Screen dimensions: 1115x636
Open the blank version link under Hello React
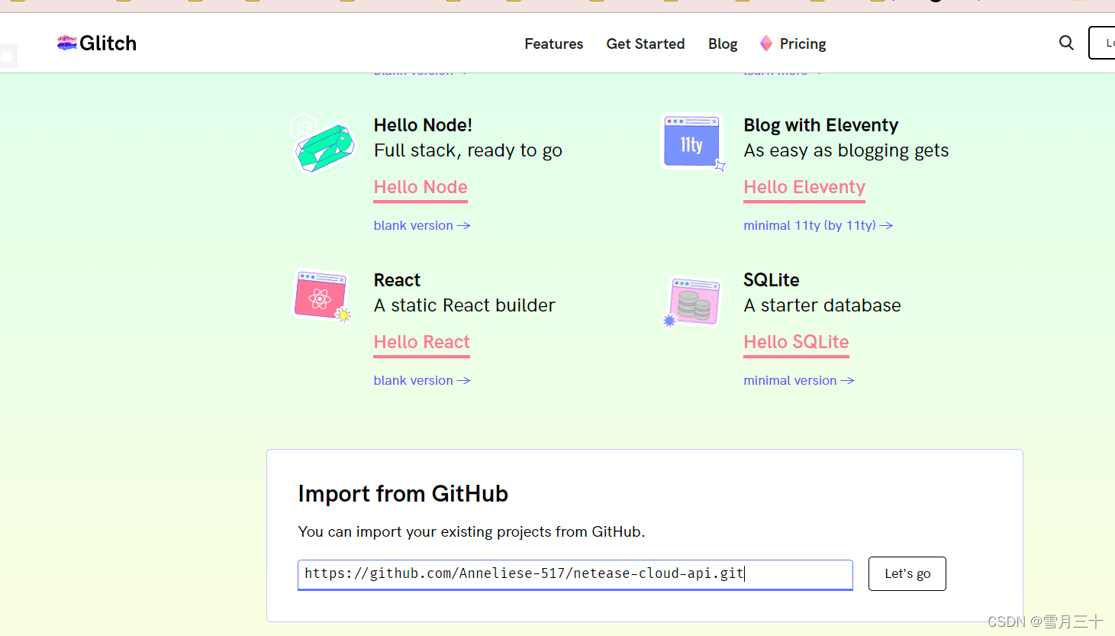coord(422,380)
